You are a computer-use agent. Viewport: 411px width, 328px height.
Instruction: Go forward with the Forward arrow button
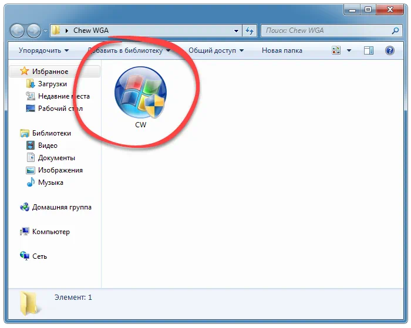(34, 31)
